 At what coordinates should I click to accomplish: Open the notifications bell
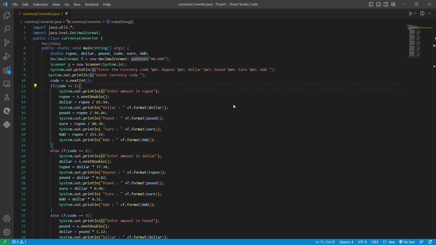tap(430, 242)
